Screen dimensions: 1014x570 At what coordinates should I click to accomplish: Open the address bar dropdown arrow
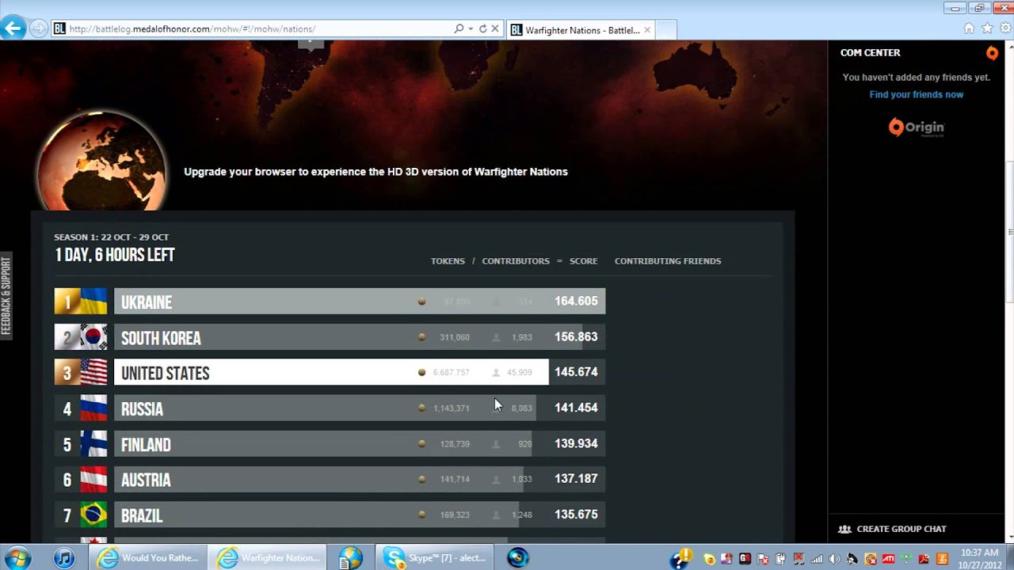pos(471,29)
